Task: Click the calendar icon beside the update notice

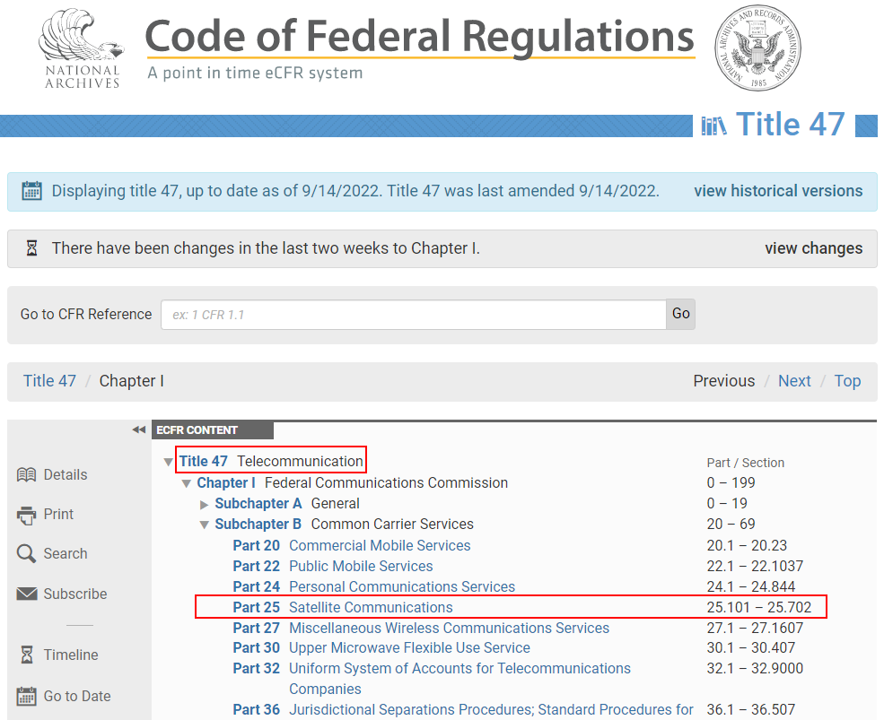Action: (x=31, y=191)
